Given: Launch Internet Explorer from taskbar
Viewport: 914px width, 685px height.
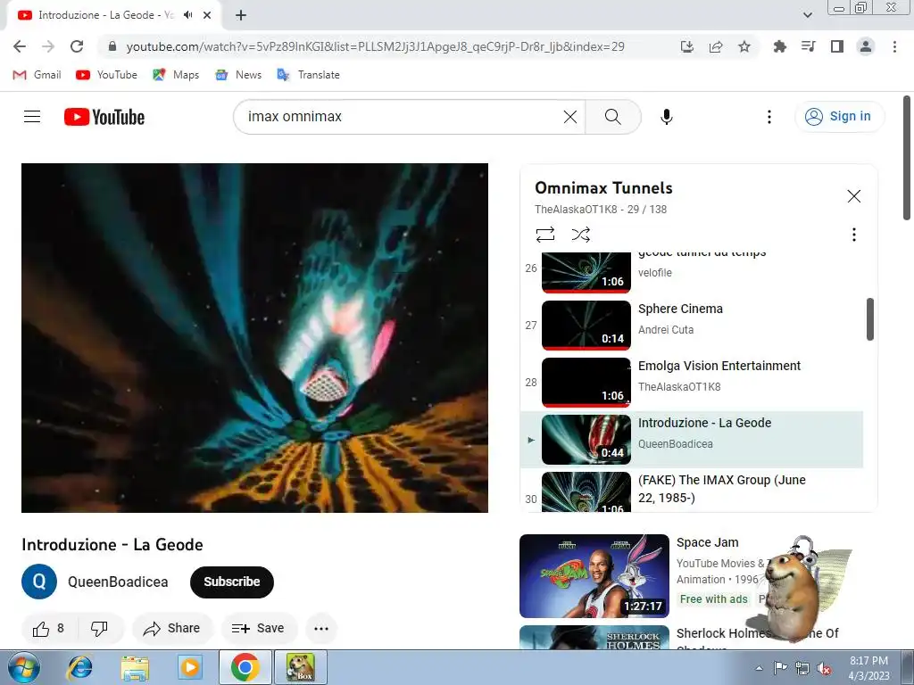Looking at the screenshot, I should pos(79,667).
